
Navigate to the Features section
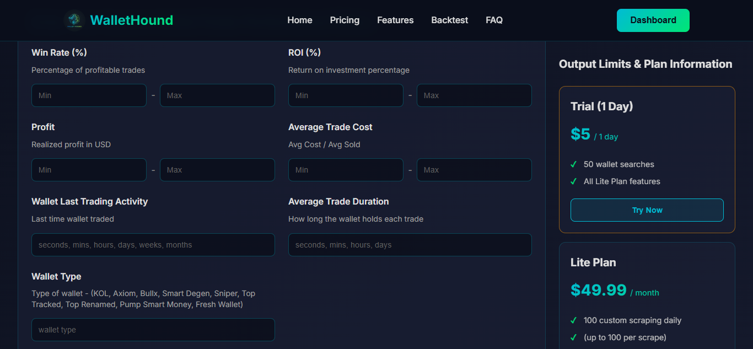395,20
